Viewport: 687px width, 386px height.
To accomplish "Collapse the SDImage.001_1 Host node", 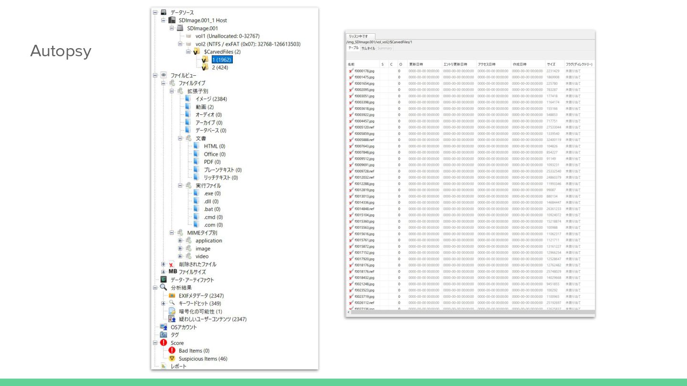I will [x=163, y=20].
